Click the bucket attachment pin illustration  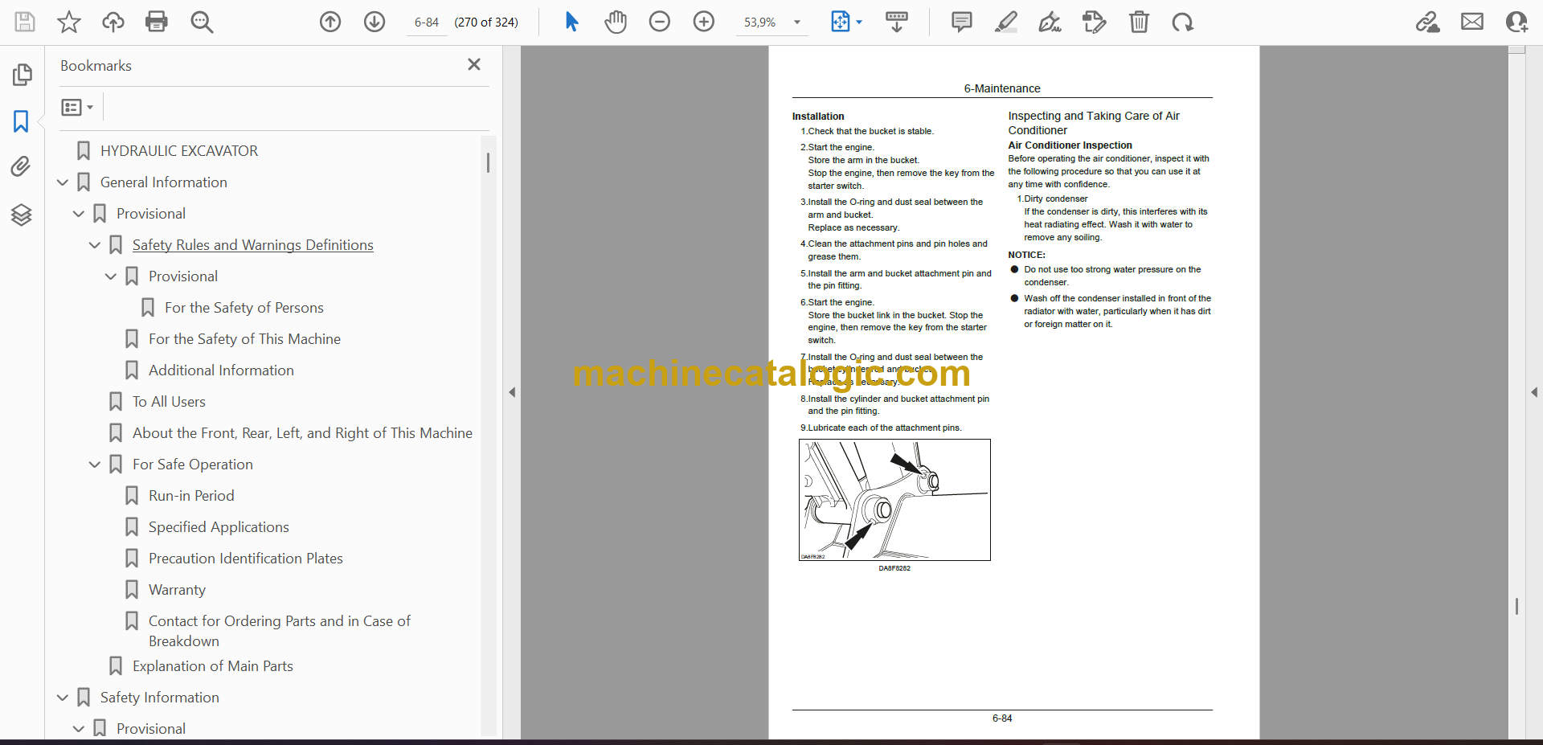click(894, 500)
